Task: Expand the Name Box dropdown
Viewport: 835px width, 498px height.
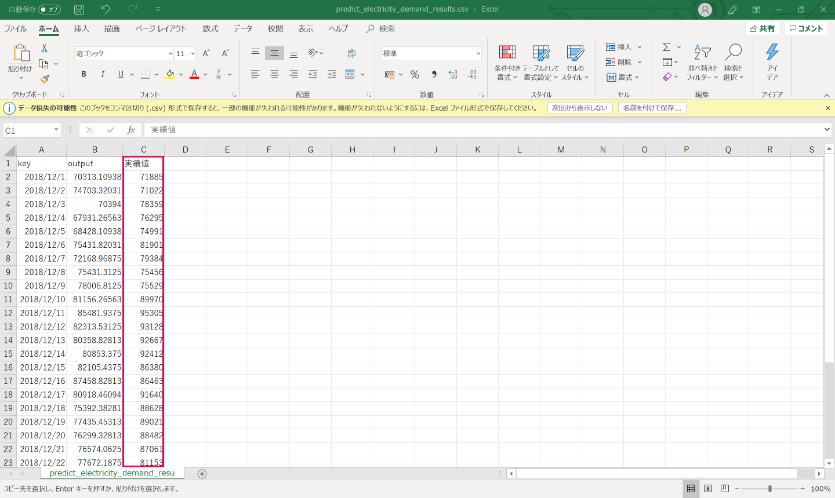Action: [56, 130]
